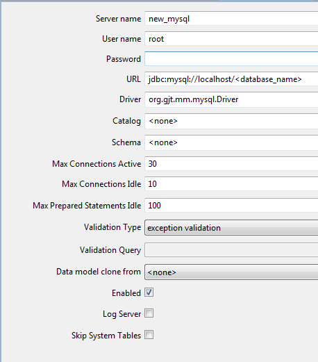Click the Schema field showing <none>

tap(231, 142)
